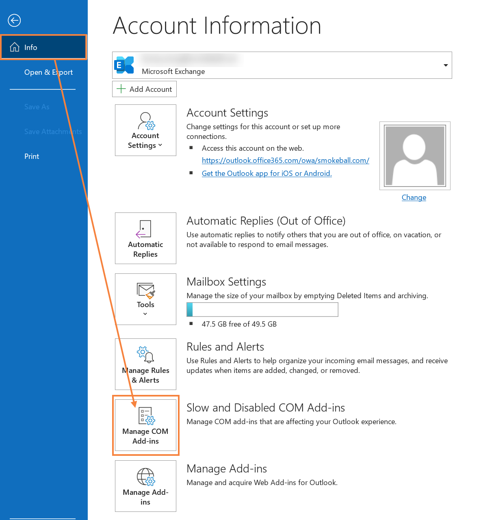The image size is (481, 520).
Task: Click the Add Account button
Action: [x=144, y=89]
